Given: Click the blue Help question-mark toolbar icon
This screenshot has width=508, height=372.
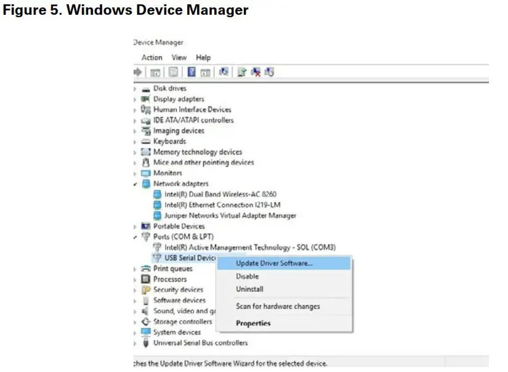Looking at the screenshot, I should click(x=192, y=72).
